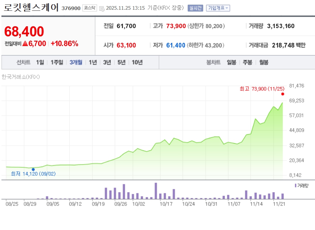Select 주봉 weekly candle view

[247, 62]
